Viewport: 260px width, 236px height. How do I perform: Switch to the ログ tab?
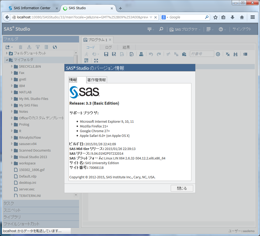pyautogui.click(x=109, y=47)
